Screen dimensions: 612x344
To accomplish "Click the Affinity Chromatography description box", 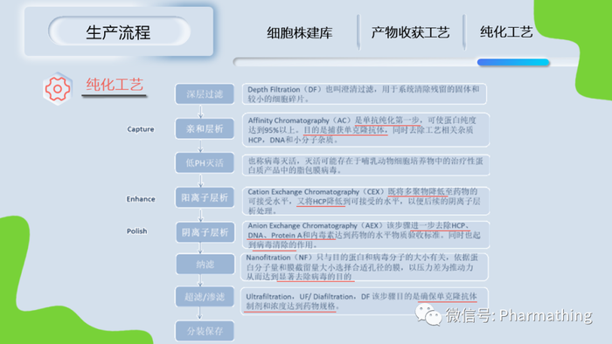I will point(365,130).
